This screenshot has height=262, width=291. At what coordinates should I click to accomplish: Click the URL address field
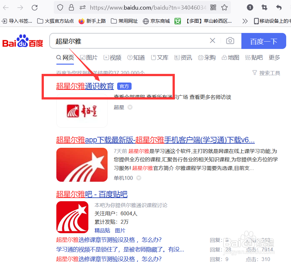148,8
